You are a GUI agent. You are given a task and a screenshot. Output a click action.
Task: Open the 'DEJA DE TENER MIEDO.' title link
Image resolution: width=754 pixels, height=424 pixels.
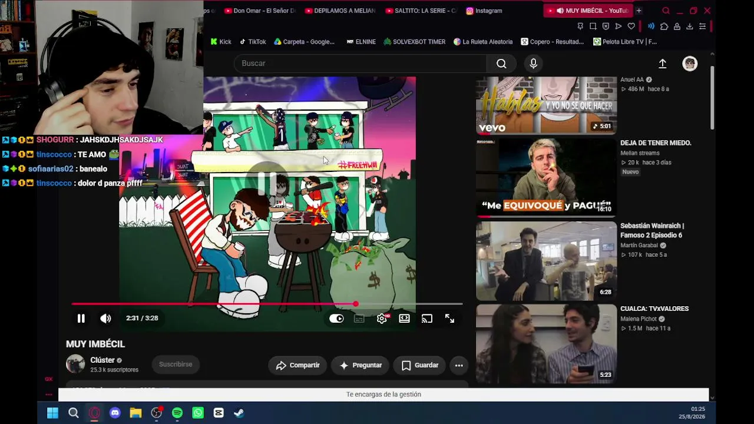coord(656,143)
